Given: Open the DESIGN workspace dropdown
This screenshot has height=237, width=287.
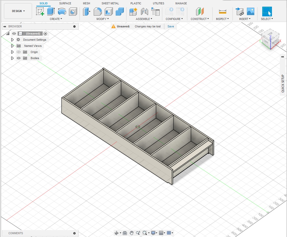Looking at the screenshot, I should [18, 11].
